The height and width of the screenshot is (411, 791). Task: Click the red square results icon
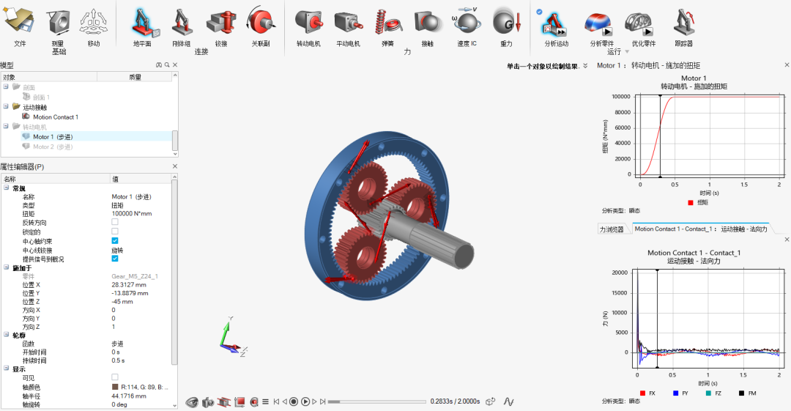[x=239, y=402]
